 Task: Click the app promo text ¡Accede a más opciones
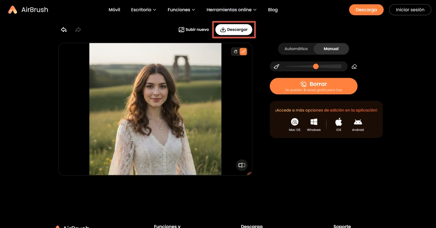326,110
